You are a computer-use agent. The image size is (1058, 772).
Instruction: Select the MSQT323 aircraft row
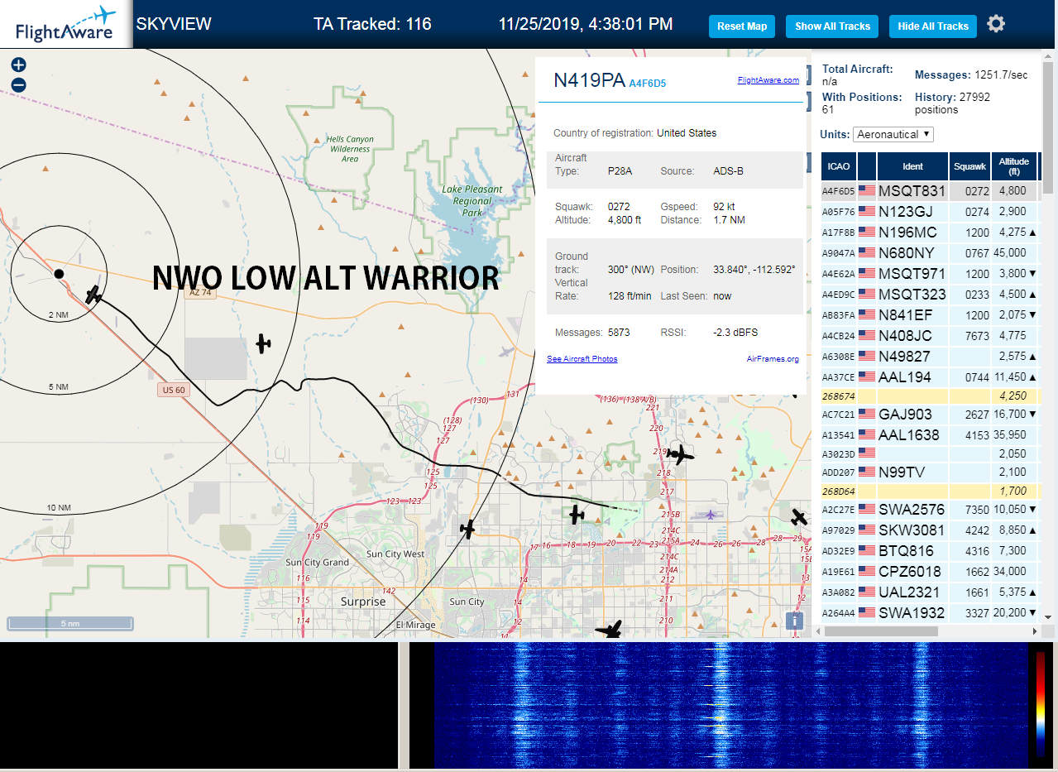pos(930,295)
